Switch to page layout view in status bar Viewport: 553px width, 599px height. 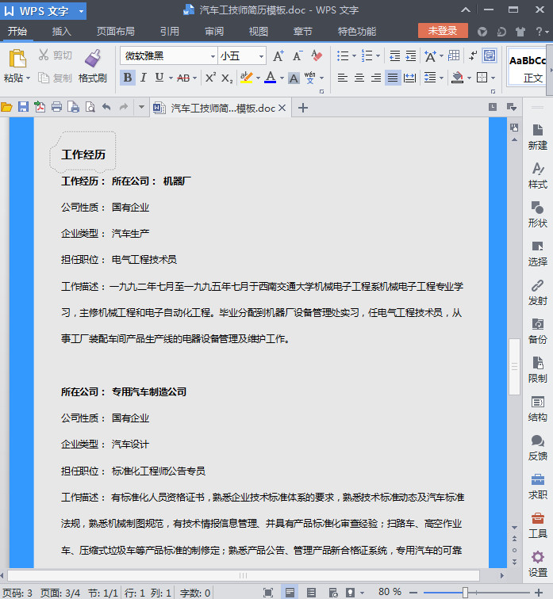pos(290,593)
